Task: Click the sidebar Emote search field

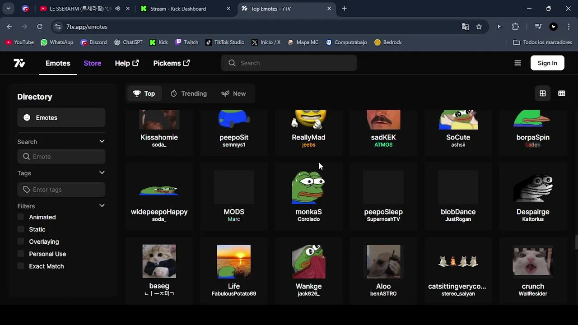Action: 61,157
